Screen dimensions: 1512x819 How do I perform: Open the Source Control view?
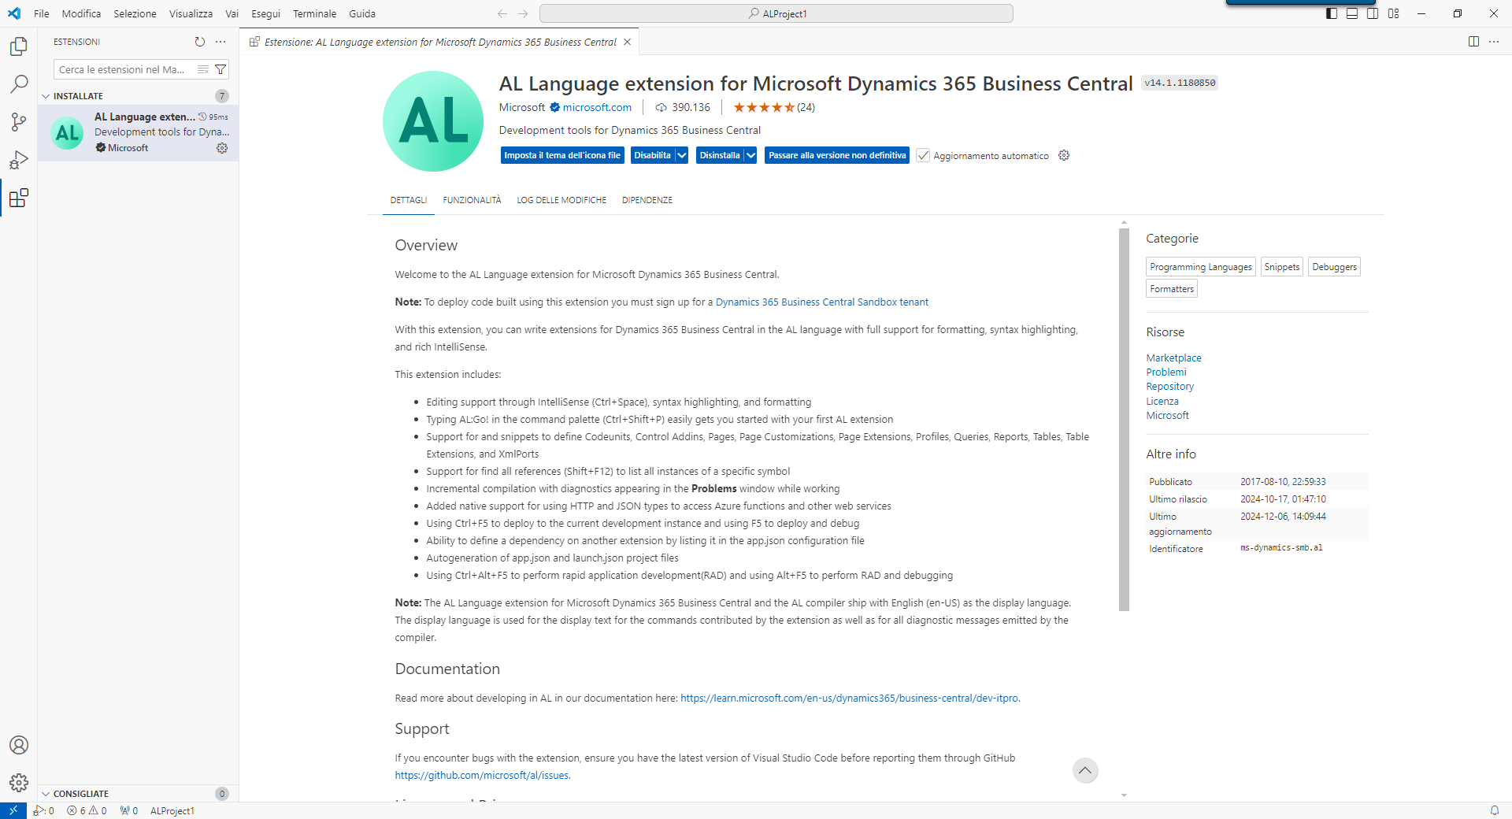pos(19,122)
